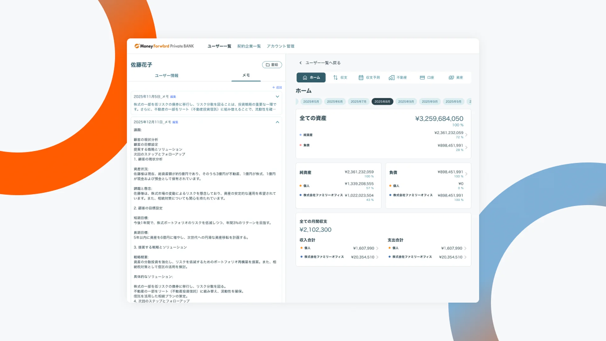Select the 不動産 building icon tab
Screen dimensions: 606x341
pyautogui.click(x=398, y=77)
